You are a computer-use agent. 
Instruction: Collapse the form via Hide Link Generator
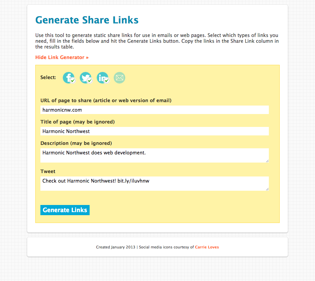[62, 57]
